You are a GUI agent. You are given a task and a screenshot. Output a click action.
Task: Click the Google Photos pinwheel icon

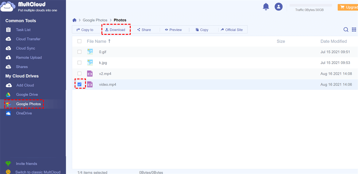tap(9, 104)
